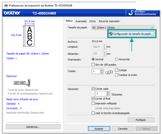Click 'Impresión distribuida: Desactivado' text
The width and height of the screenshot is (163, 134).
tap(25, 113)
